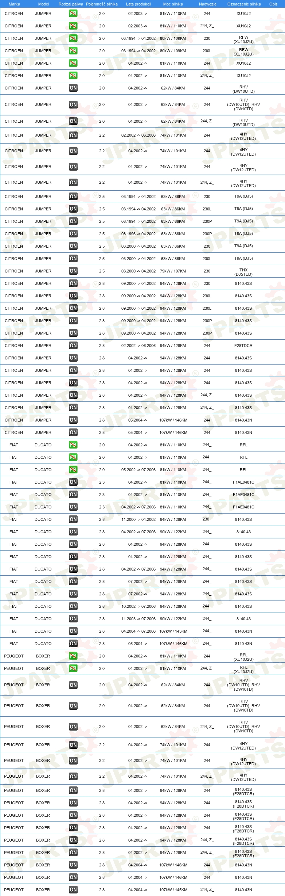Screen dimensions: 285x896
Task: Click the 05.2002 -> 07.2006 production years cell
Action: (138, 470)
